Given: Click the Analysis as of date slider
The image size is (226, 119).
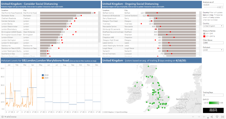Looking at the screenshot, I should point(211,8).
